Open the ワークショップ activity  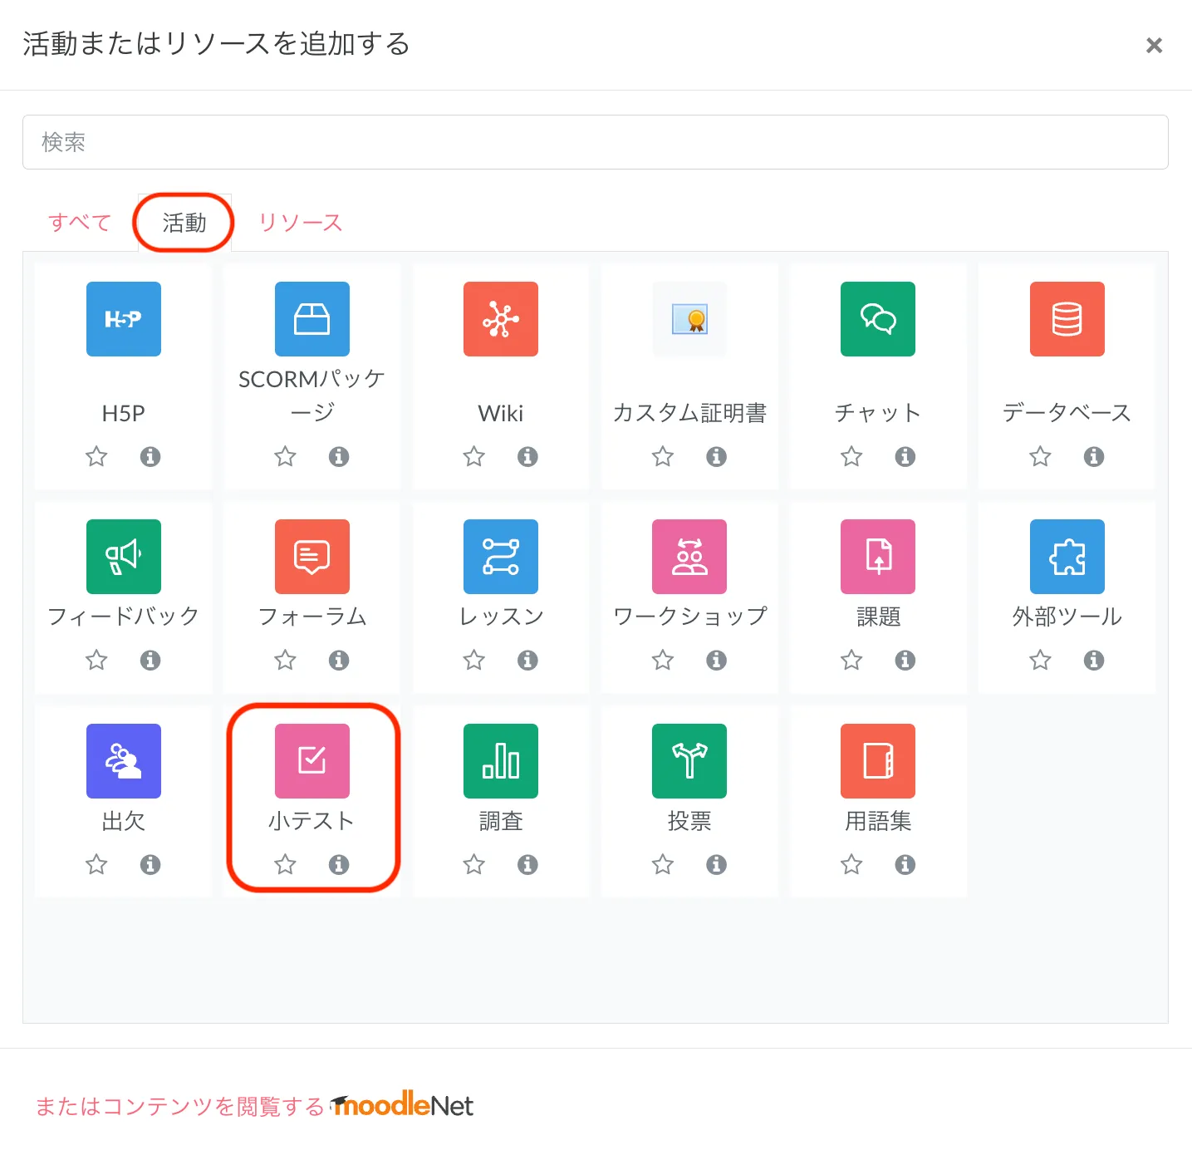(x=689, y=557)
